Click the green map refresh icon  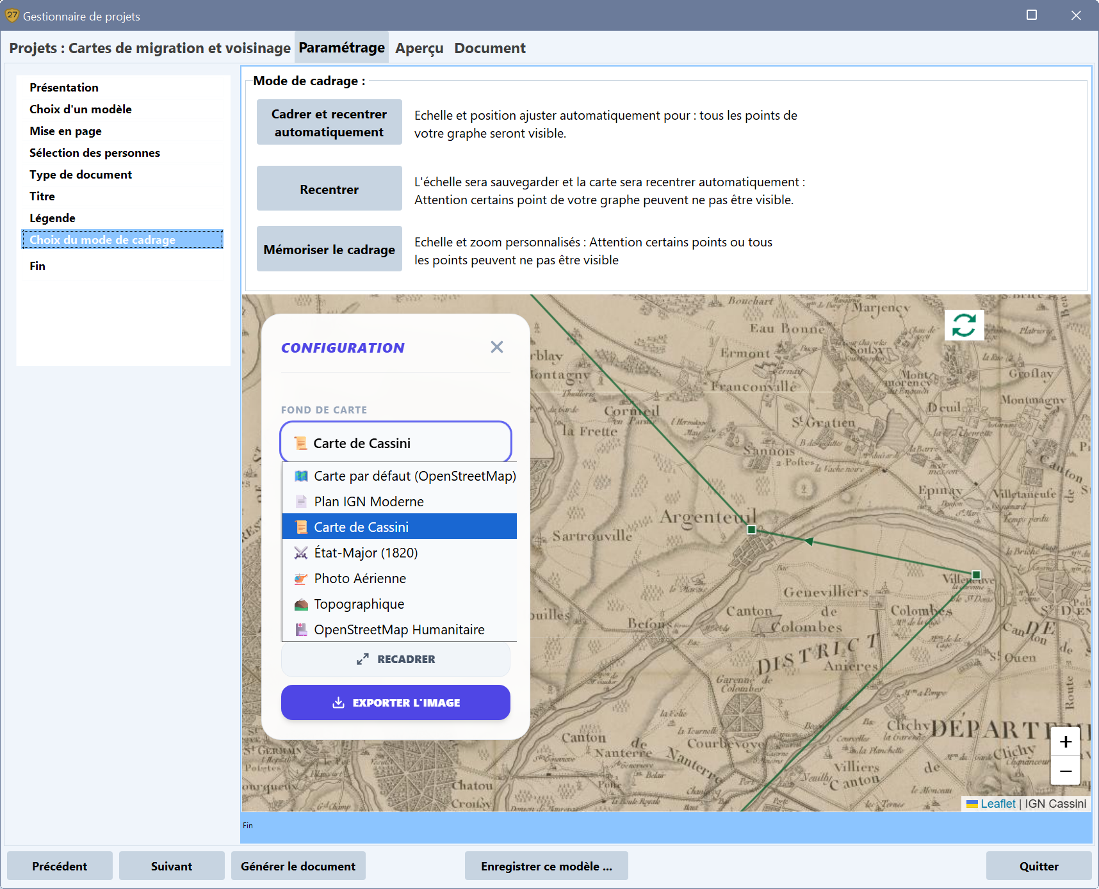964,324
